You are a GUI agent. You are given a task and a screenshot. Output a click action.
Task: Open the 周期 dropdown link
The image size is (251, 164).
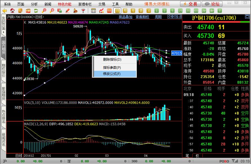[158, 17]
